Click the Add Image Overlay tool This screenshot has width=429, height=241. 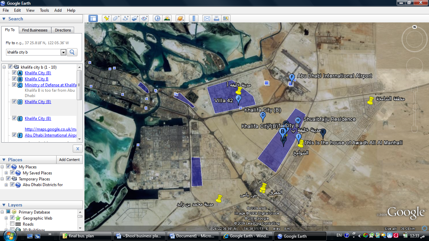pyautogui.click(x=135, y=19)
